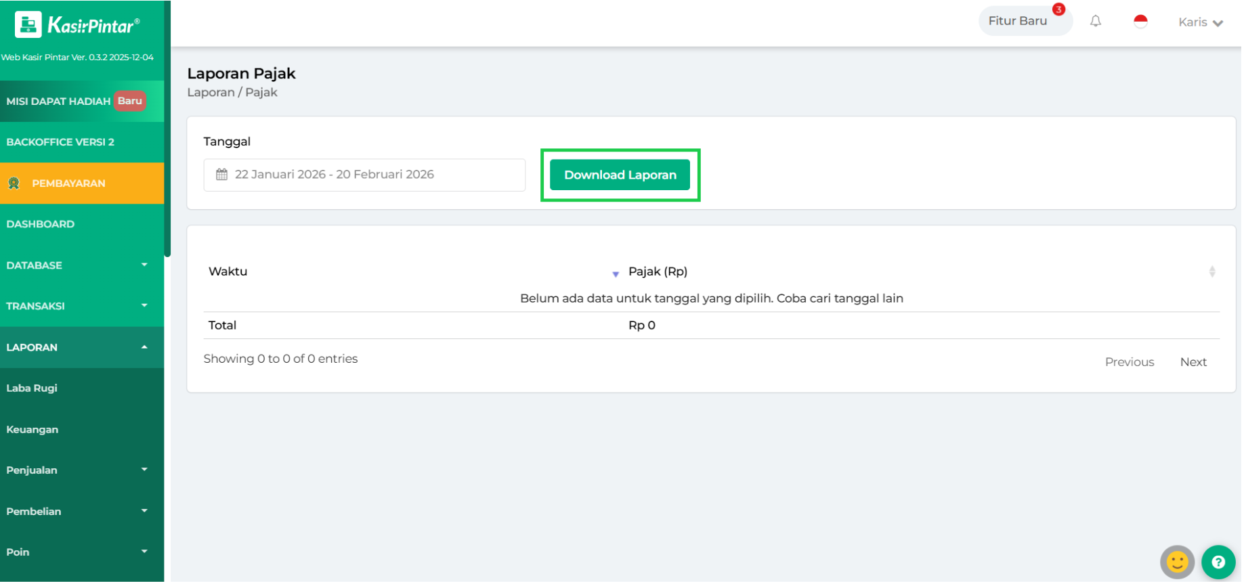The image size is (1246, 582).
Task: Click the Download Laporan button
Action: [620, 175]
